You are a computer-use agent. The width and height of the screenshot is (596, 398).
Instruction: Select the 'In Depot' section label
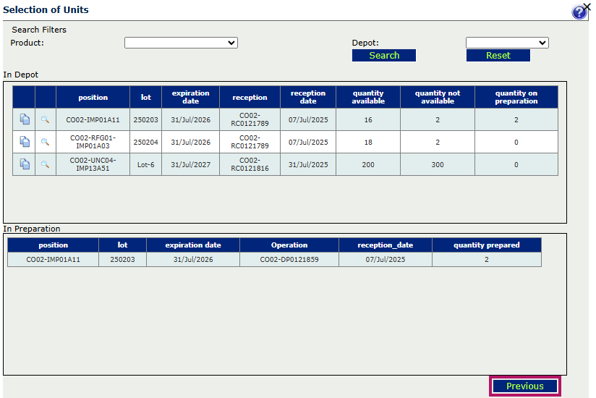click(x=20, y=75)
